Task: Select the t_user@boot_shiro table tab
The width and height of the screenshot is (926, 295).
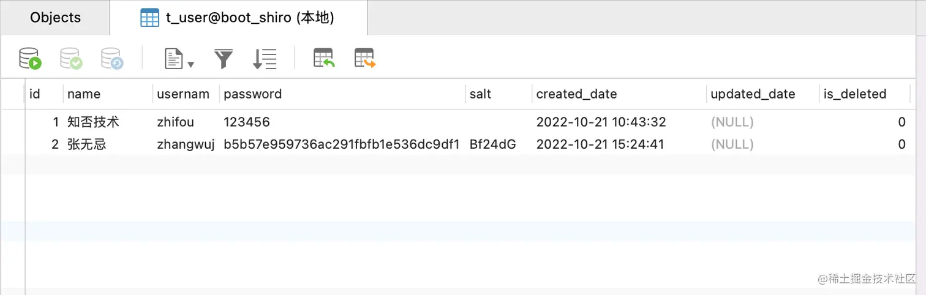Action: pos(239,18)
